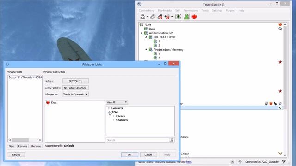
Task: Expand the Contacts node in Whisper Lists
Action: (109, 108)
